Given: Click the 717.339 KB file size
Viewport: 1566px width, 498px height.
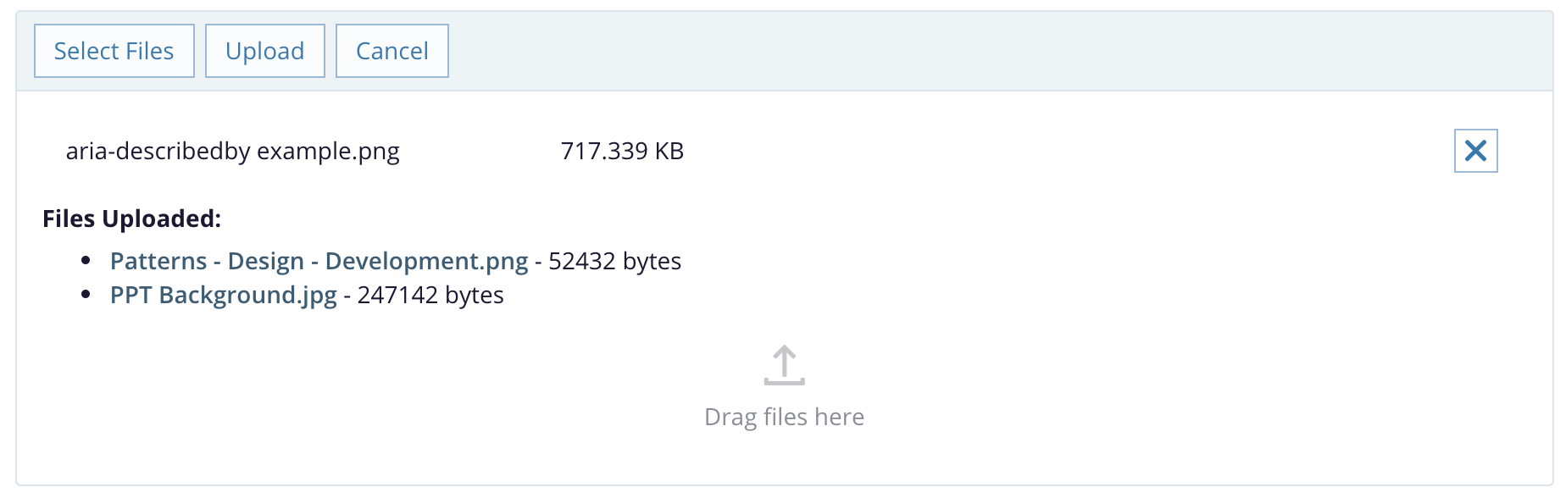Looking at the screenshot, I should pos(622,151).
